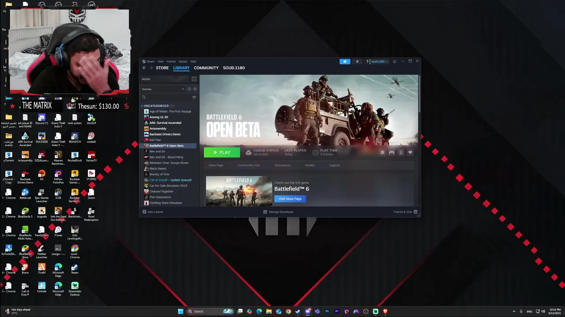The height and width of the screenshot is (317, 565).
Task: Open the Steam help question mark
Action: pos(367,62)
